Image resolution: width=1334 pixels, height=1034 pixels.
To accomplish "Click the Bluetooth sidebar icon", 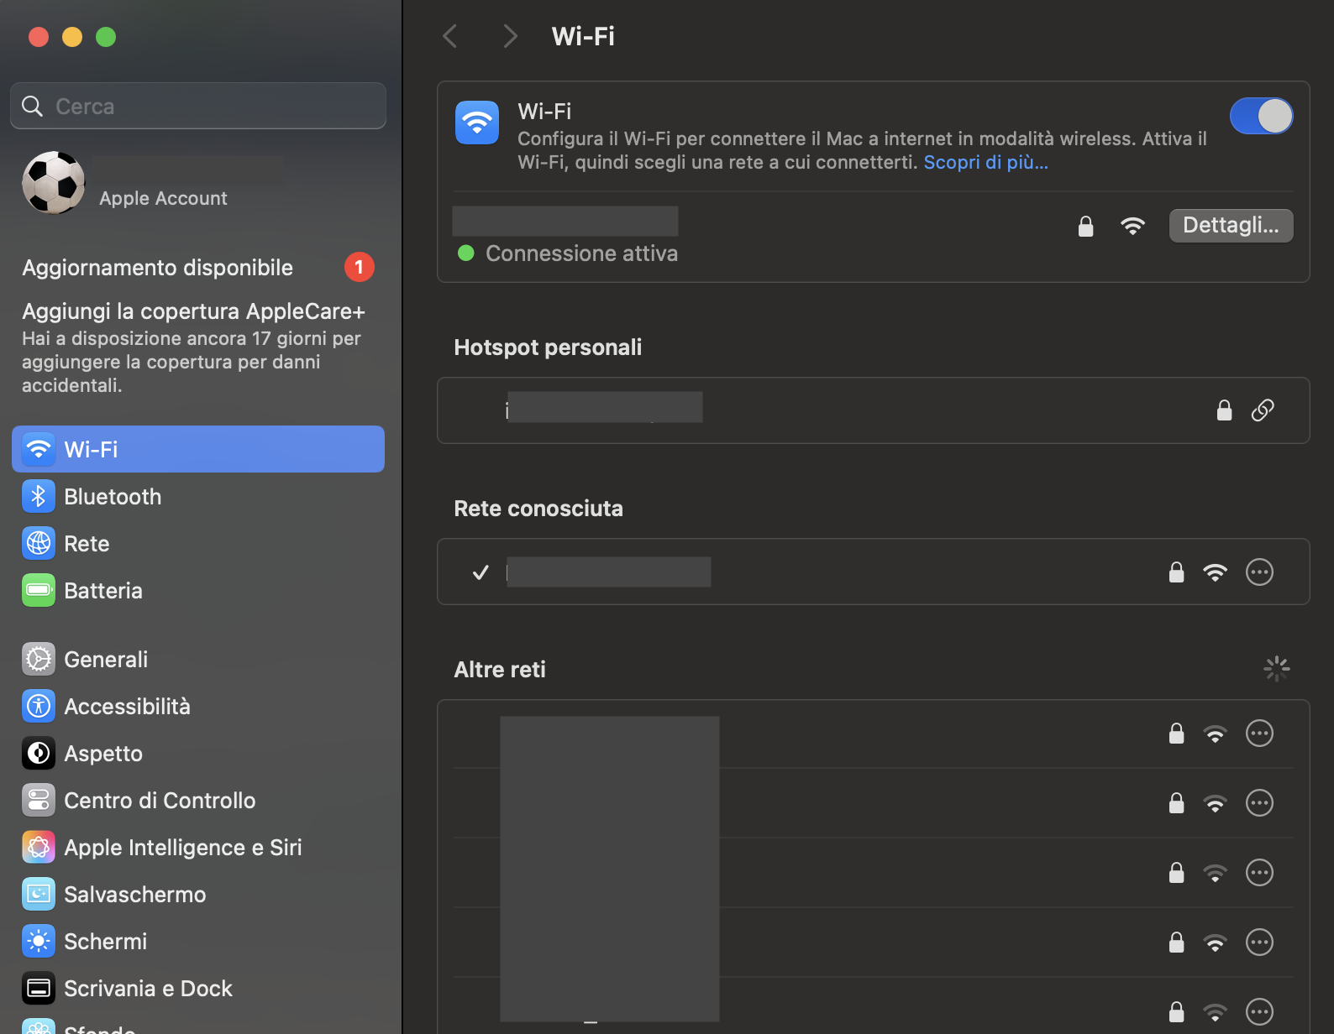I will [39, 496].
